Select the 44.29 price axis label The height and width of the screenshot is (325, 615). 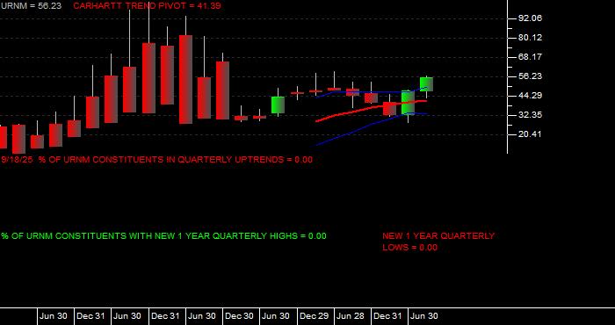[x=530, y=95]
